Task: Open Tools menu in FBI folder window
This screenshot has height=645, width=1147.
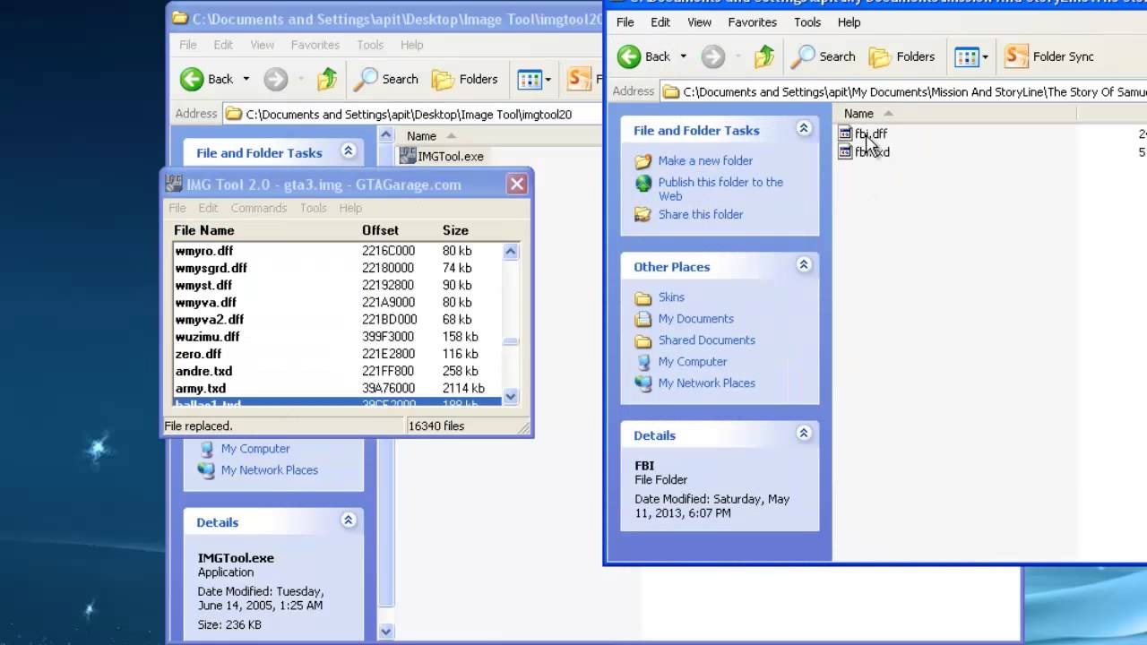Action: click(807, 22)
